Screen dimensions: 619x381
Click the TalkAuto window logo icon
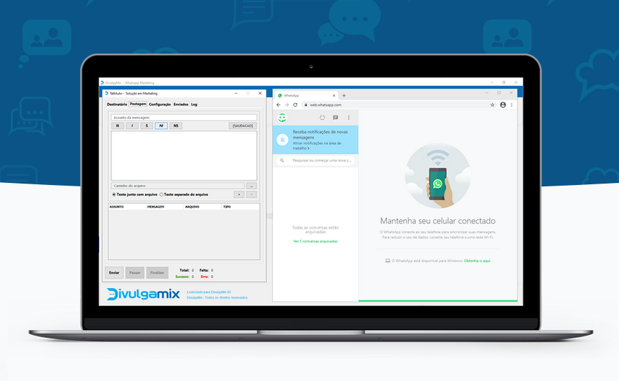click(106, 94)
